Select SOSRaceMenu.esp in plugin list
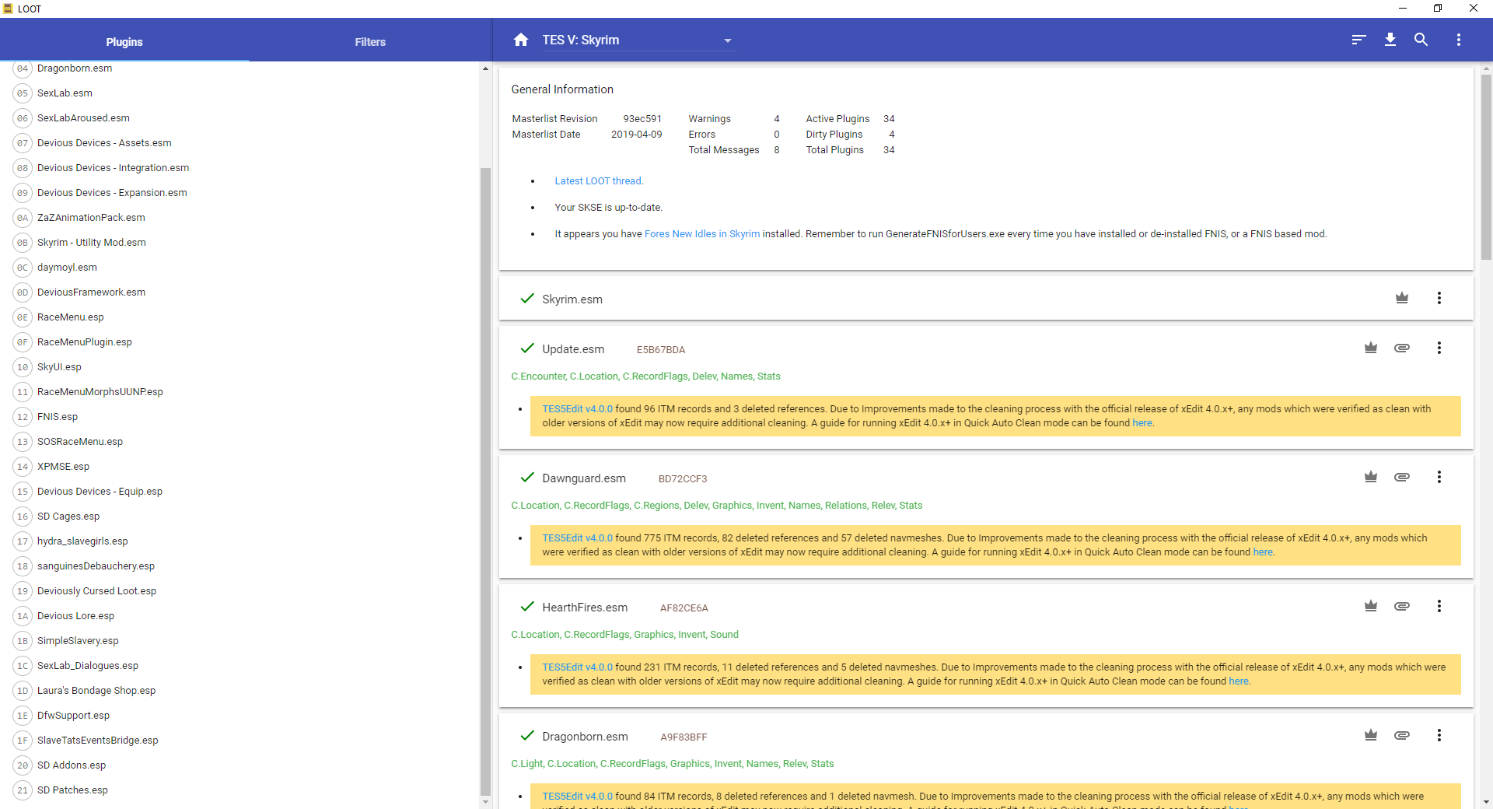The height and width of the screenshot is (809, 1493). (80, 442)
